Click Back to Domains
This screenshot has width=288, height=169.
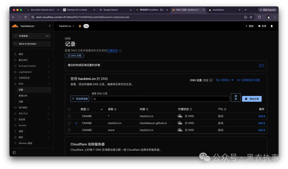tap(31, 44)
